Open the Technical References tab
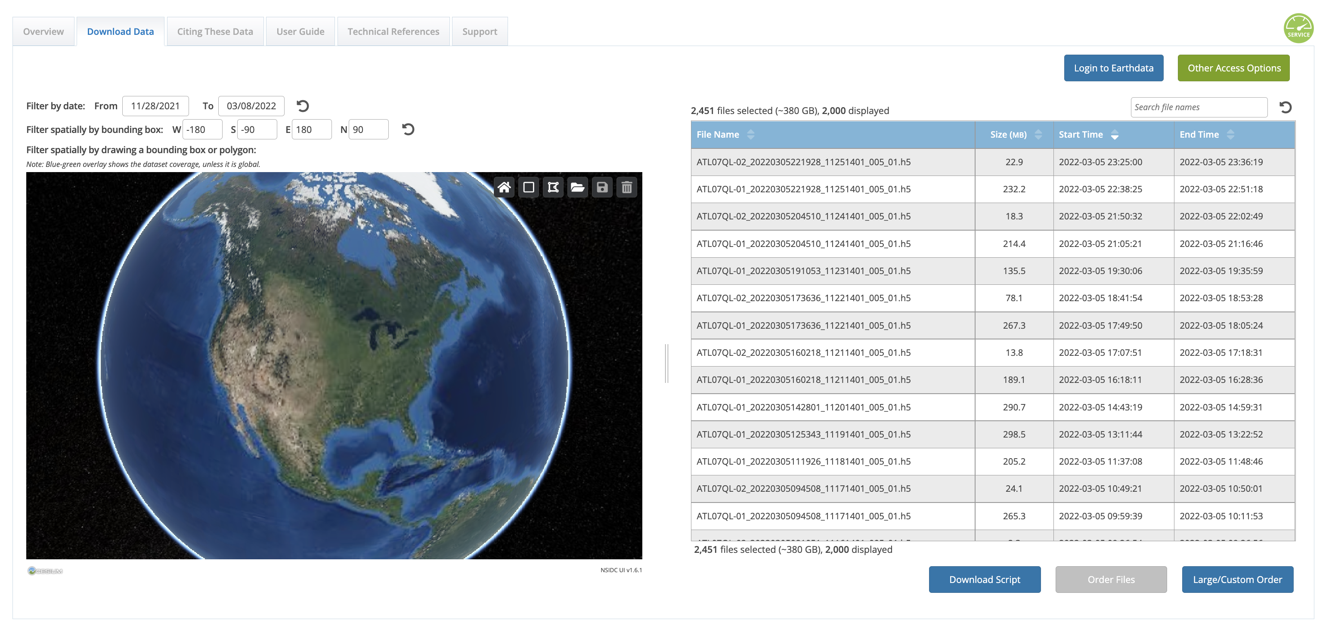 (393, 31)
